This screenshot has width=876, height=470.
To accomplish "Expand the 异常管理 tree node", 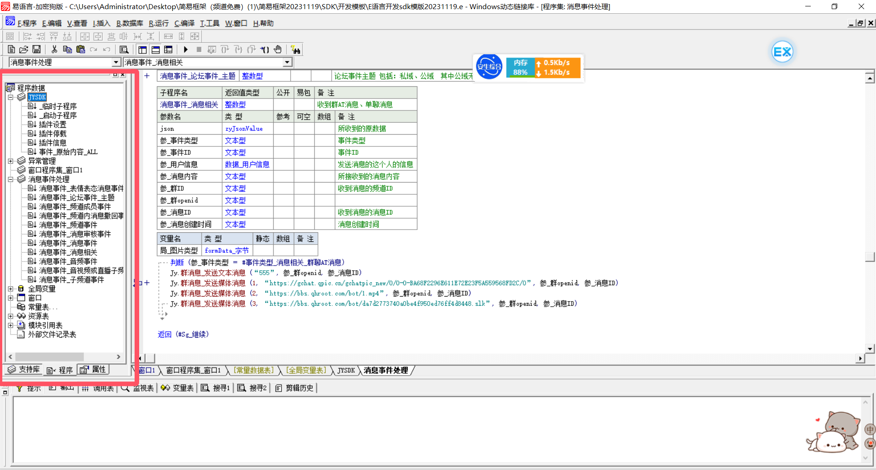I will [x=10, y=161].
